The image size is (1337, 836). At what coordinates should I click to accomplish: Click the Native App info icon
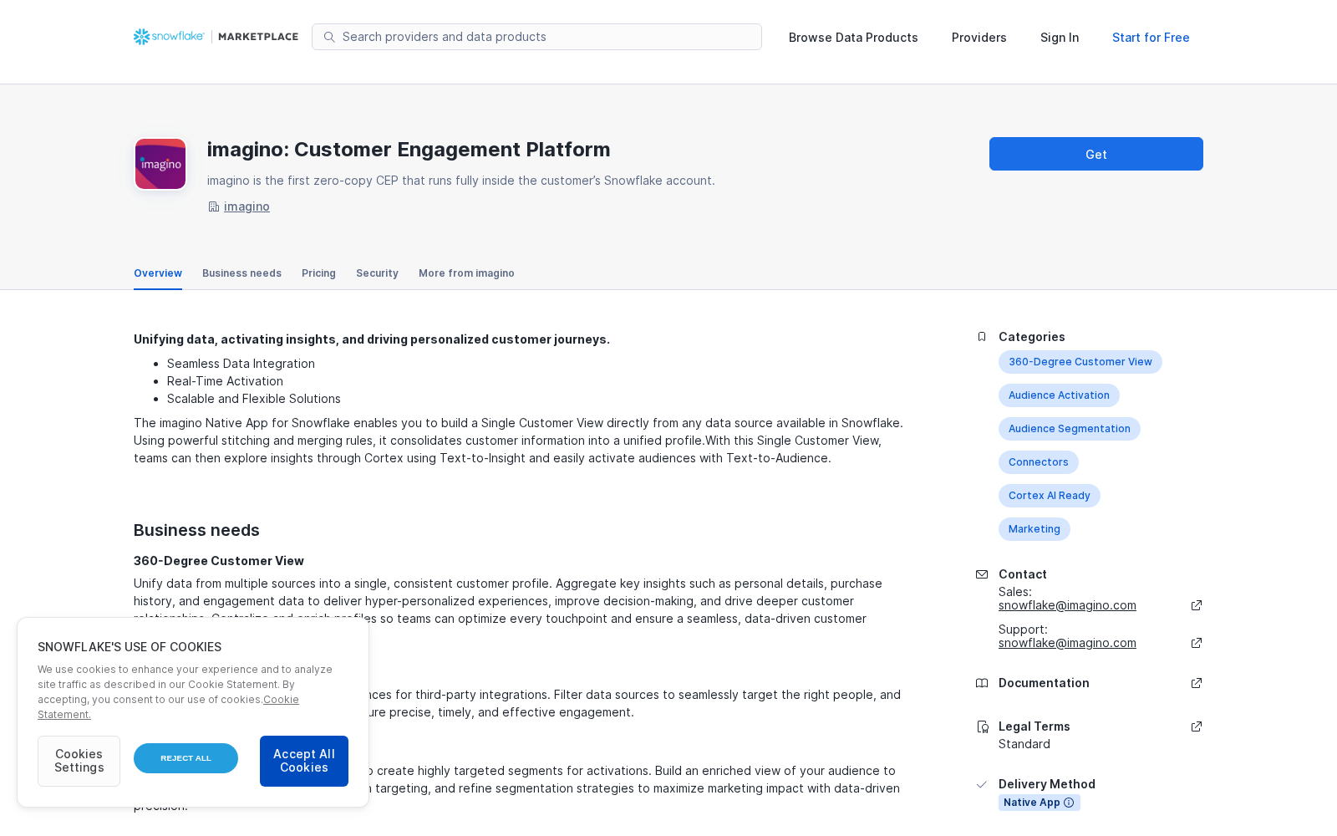coord(1069,803)
